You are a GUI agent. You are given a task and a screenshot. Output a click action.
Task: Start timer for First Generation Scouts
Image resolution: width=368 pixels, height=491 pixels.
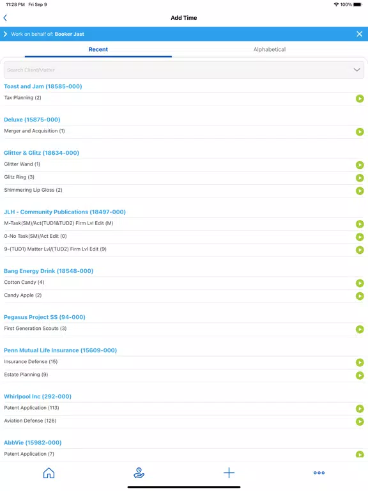coord(360,329)
